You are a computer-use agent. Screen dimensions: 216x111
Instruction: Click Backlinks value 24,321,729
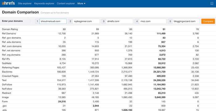point(160,72)
